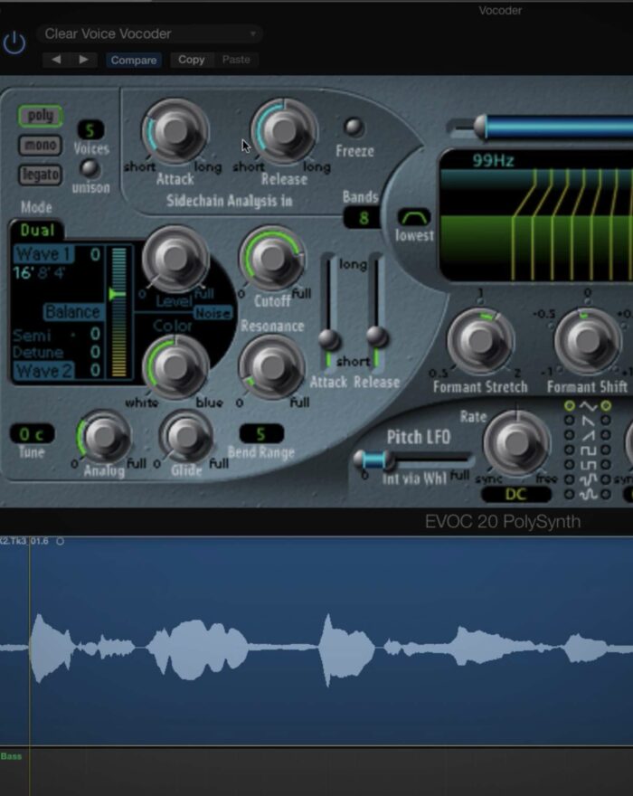Screen dimensions: 633x796
Task: Click the DC rate display
Action: [515, 494]
